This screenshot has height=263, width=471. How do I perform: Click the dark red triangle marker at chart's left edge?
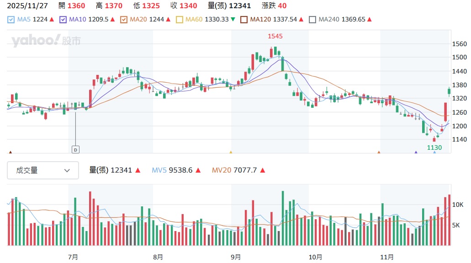point(11,152)
